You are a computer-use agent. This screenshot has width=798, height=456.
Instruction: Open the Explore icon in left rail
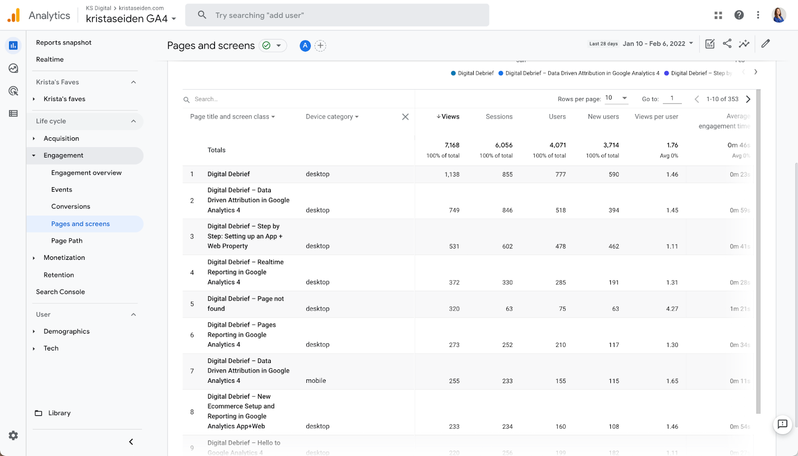[x=13, y=68]
